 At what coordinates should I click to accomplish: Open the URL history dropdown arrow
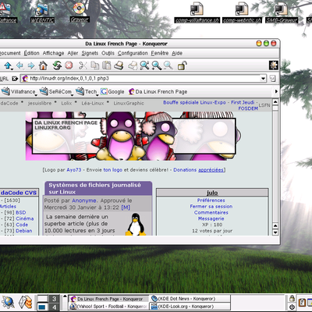[x=263, y=78]
